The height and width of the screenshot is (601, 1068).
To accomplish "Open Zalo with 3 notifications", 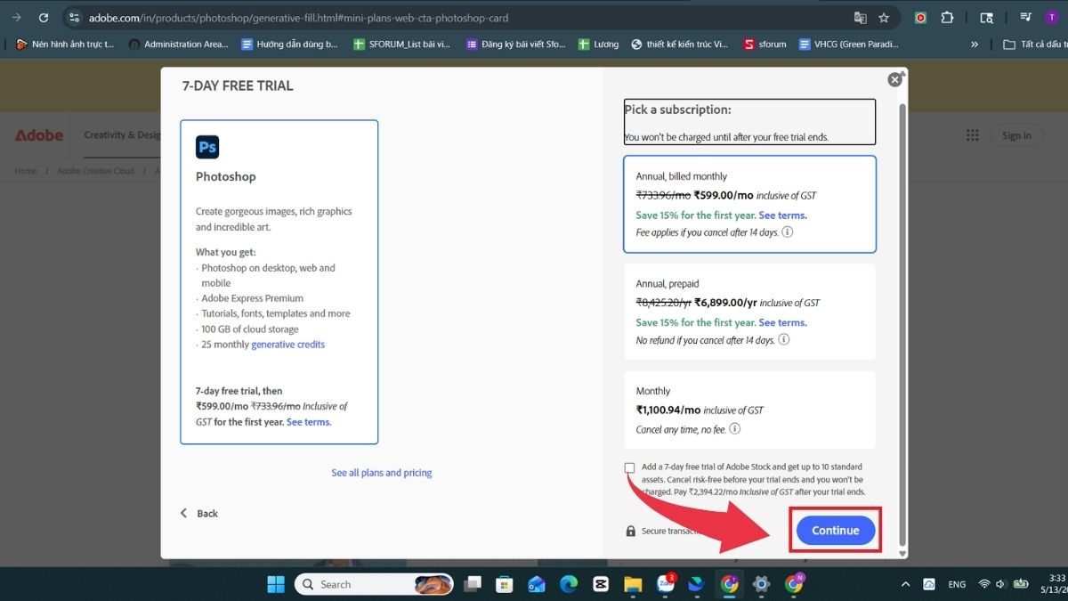I will point(665,584).
